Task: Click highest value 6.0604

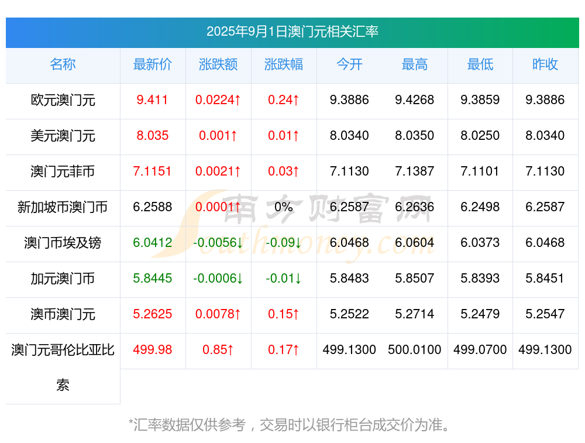Action: (x=415, y=243)
